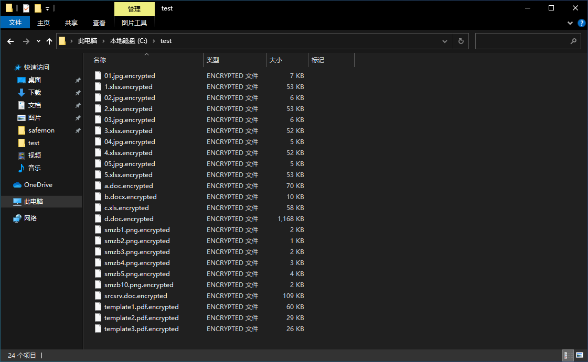Switch to large thumbnails view
This screenshot has height=362, width=588.
[x=579, y=356]
